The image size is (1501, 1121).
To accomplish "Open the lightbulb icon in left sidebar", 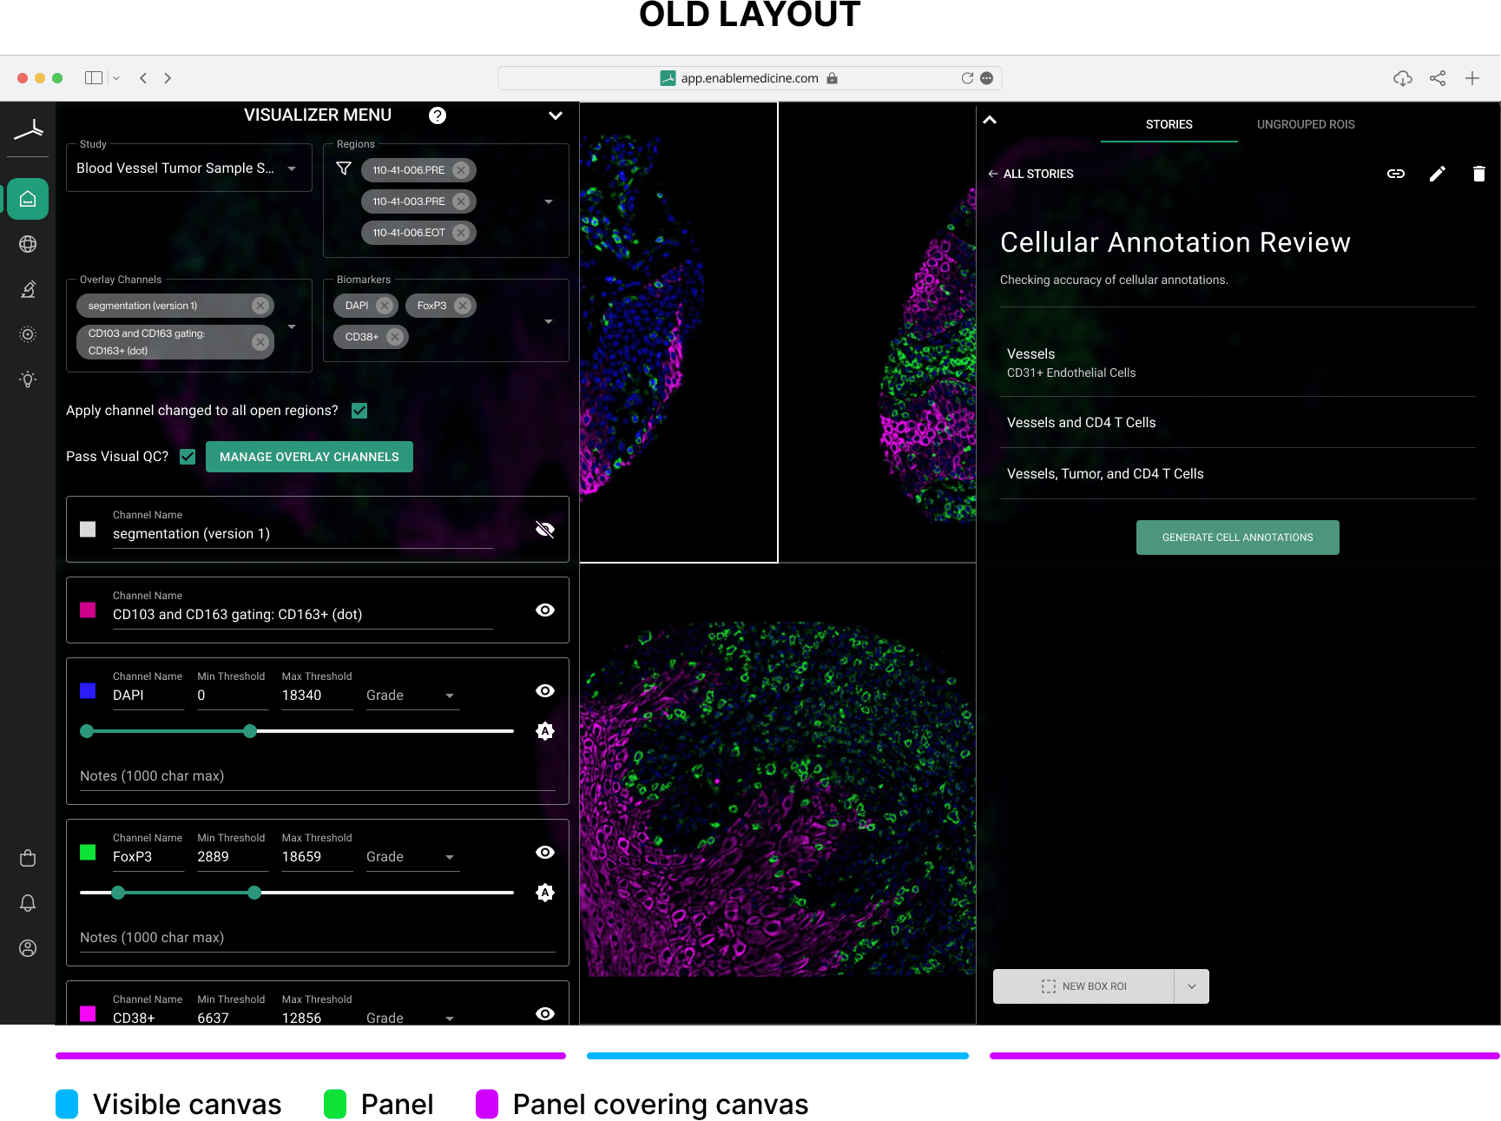I will coord(28,379).
